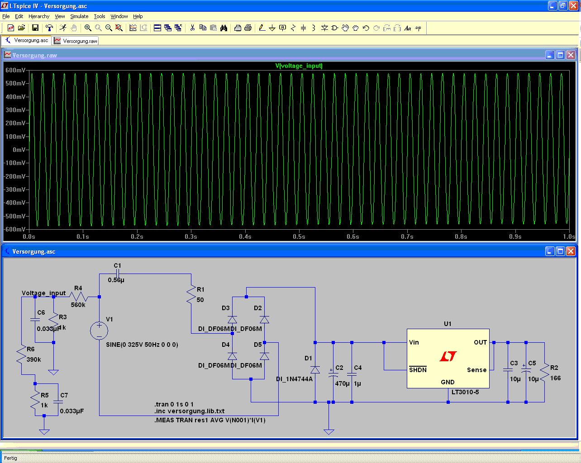Click the Cut scissors icon

point(192,28)
